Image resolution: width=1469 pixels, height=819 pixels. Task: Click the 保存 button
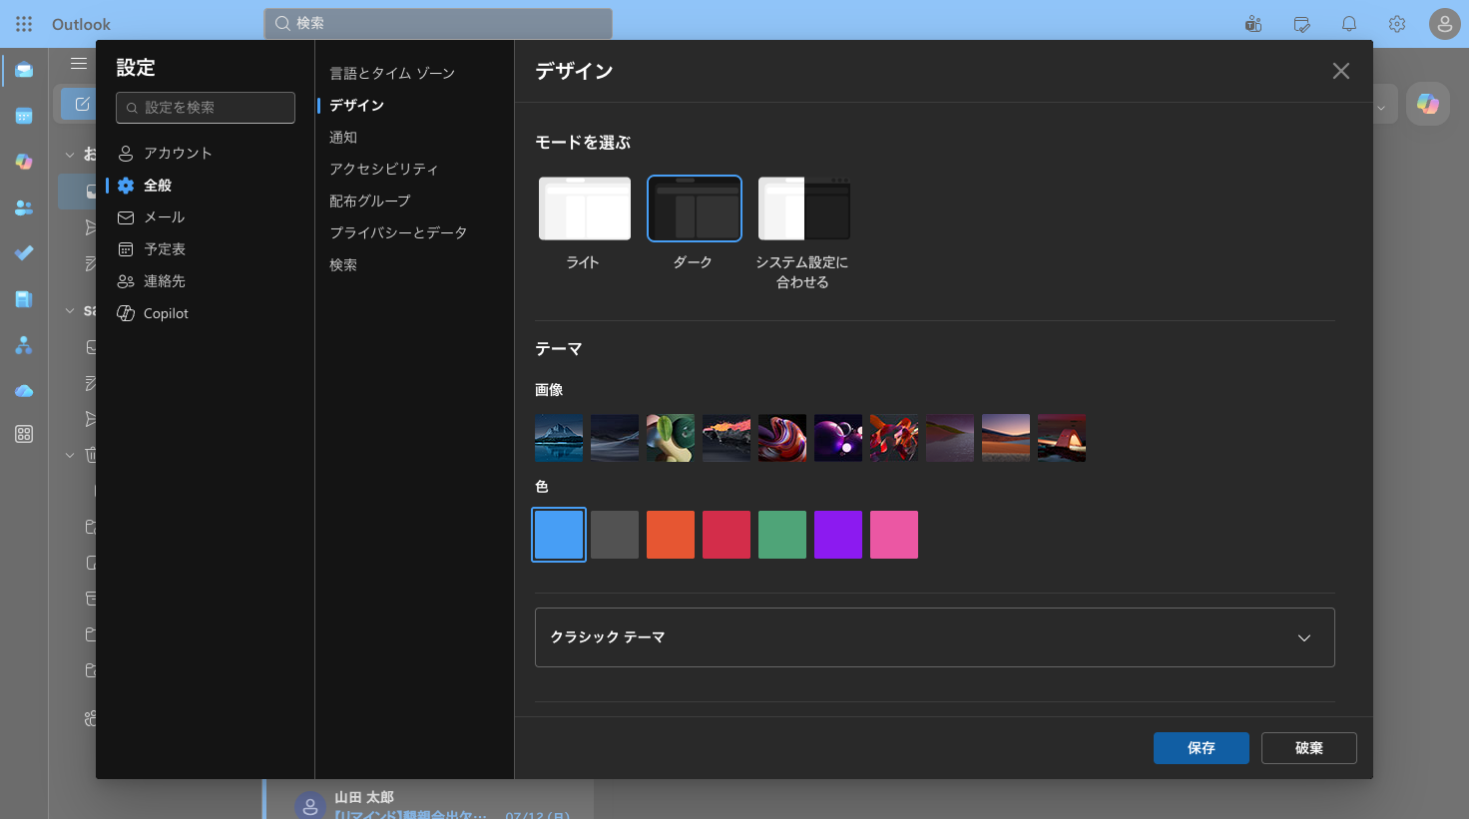[1202, 748]
